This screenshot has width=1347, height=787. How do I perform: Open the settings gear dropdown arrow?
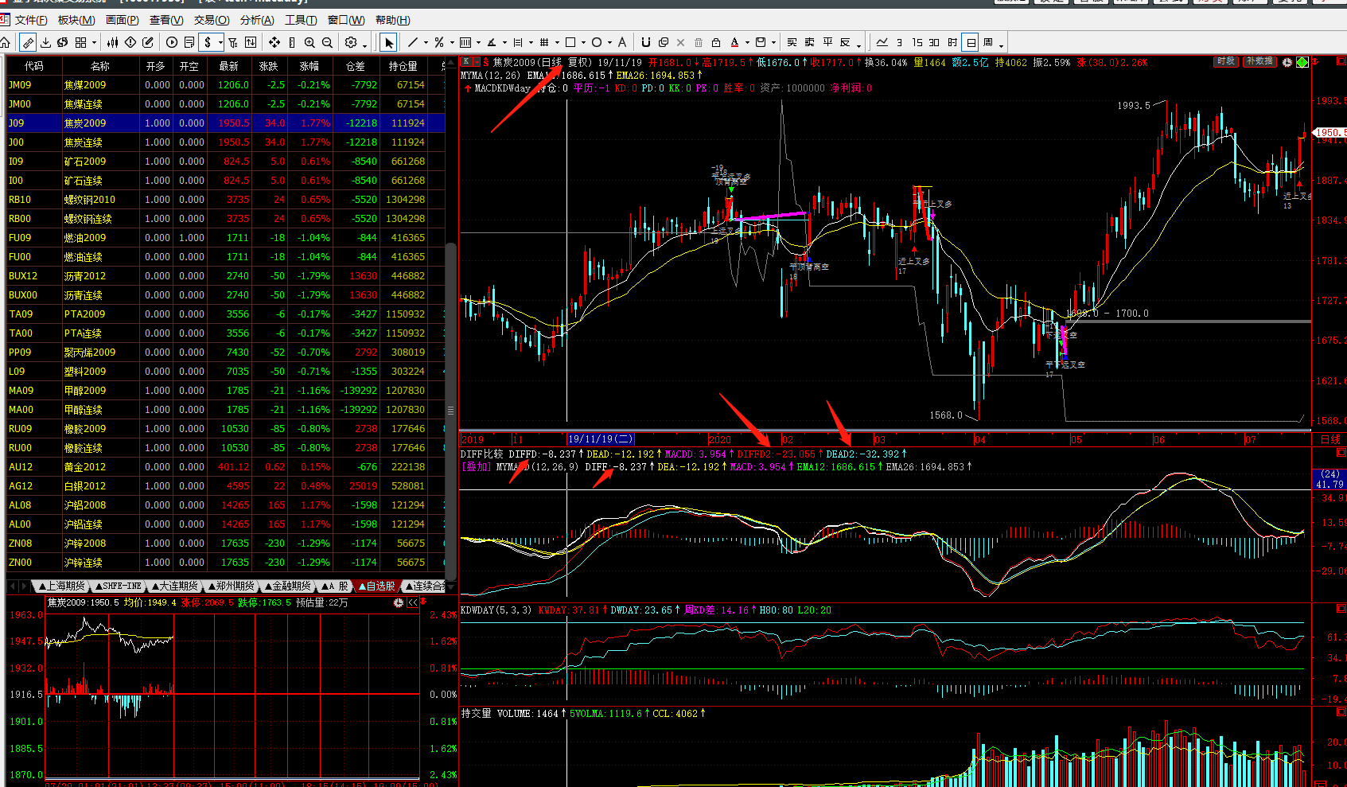coord(364,44)
